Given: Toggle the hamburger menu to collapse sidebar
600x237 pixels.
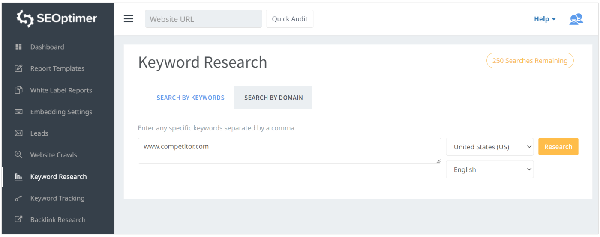Looking at the screenshot, I should 129,19.
